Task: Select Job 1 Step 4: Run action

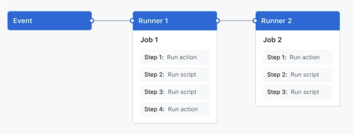Action: click(175, 109)
